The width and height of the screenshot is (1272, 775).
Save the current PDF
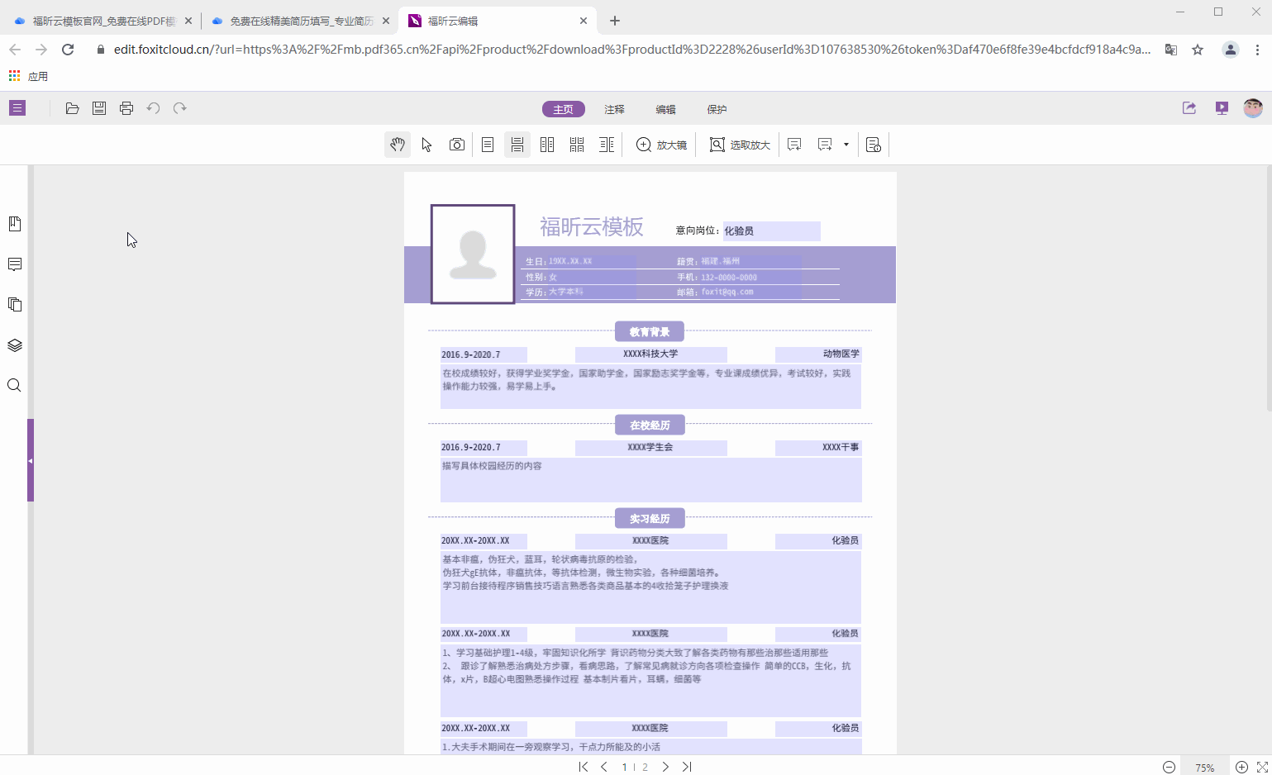coord(98,107)
